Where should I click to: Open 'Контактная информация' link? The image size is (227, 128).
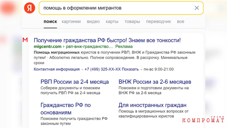pyautogui.click(x=57, y=69)
